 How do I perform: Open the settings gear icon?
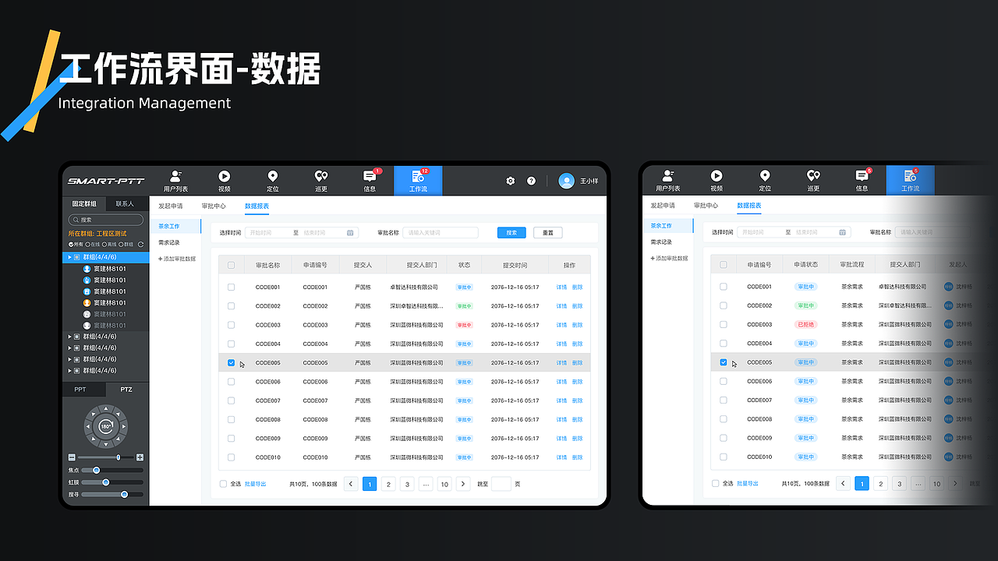tap(510, 180)
